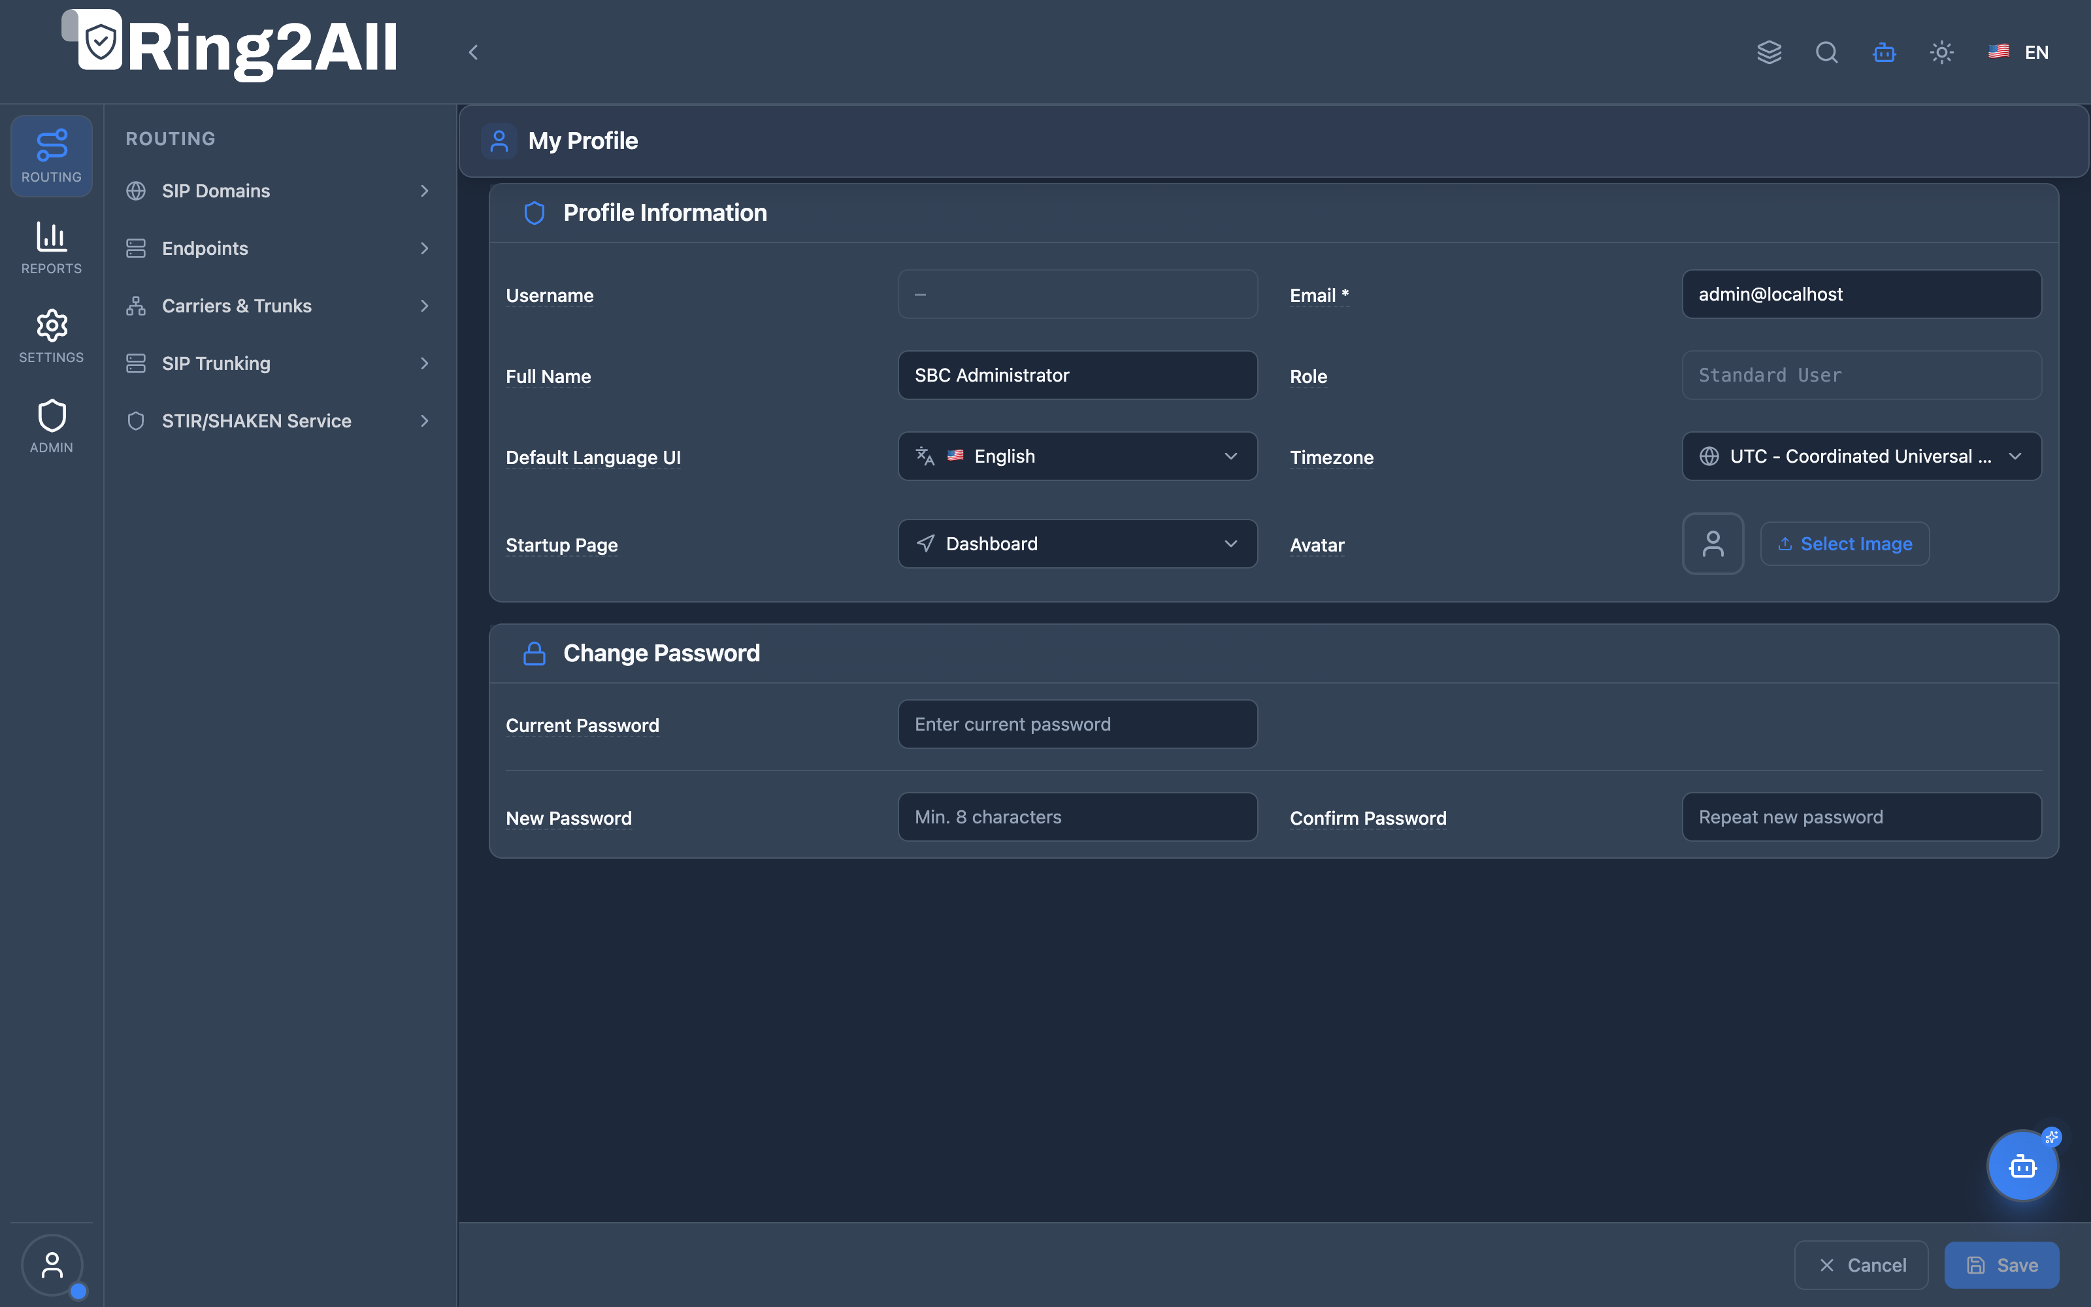2091x1307 pixels.
Task: Click the robot assistant icon in header
Action: point(1885,52)
